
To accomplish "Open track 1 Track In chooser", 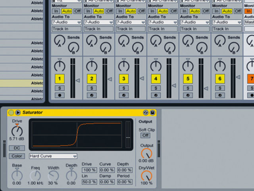I will (67, 29).
